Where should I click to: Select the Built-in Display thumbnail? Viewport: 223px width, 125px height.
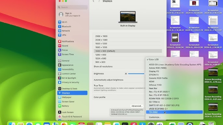click(x=128, y=17)
